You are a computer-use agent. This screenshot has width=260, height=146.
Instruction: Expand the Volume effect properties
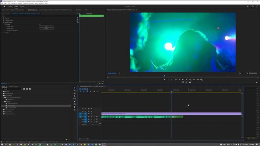click(x=2, y=18)
